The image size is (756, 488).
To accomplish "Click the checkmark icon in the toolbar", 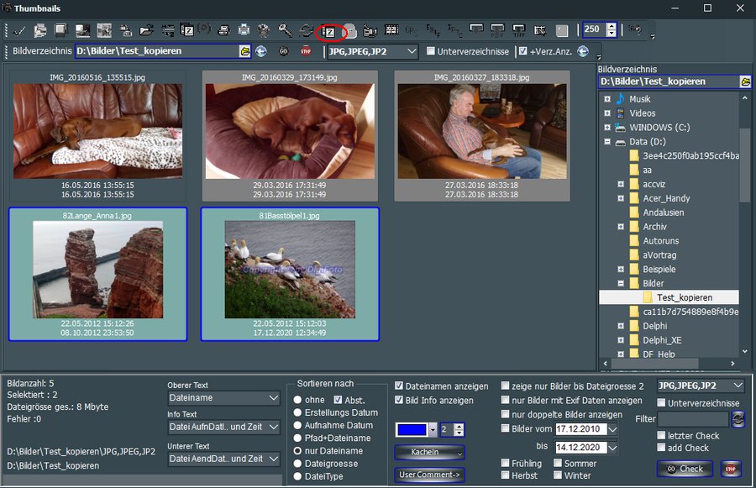I will point(18,30).
